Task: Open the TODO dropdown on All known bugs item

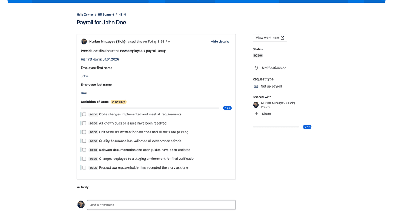Action: coord(93,123)
